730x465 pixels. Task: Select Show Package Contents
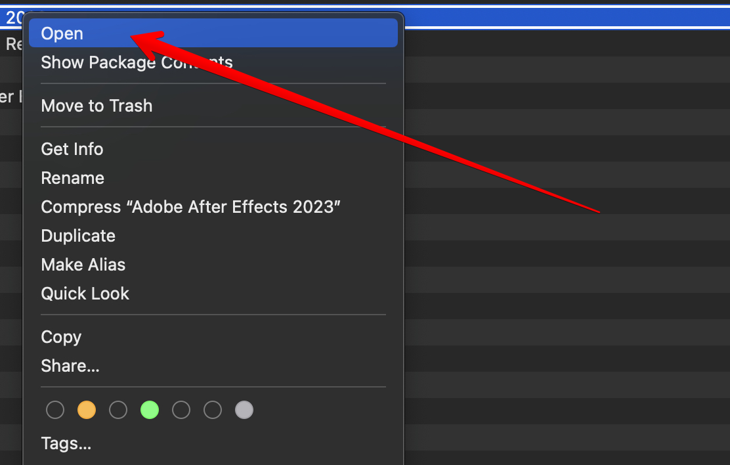click(137, 62)
